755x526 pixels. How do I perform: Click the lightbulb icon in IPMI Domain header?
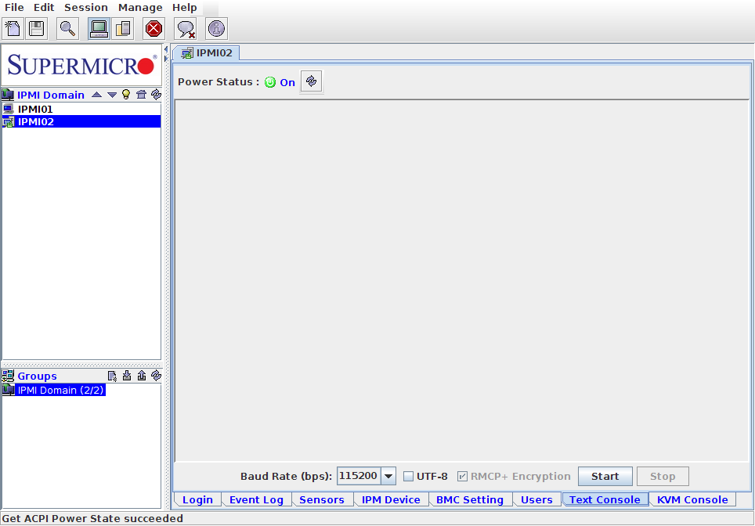126,95
